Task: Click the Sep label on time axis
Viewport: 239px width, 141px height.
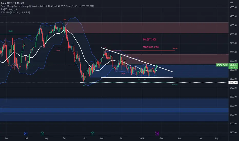Action: [64, 138]
